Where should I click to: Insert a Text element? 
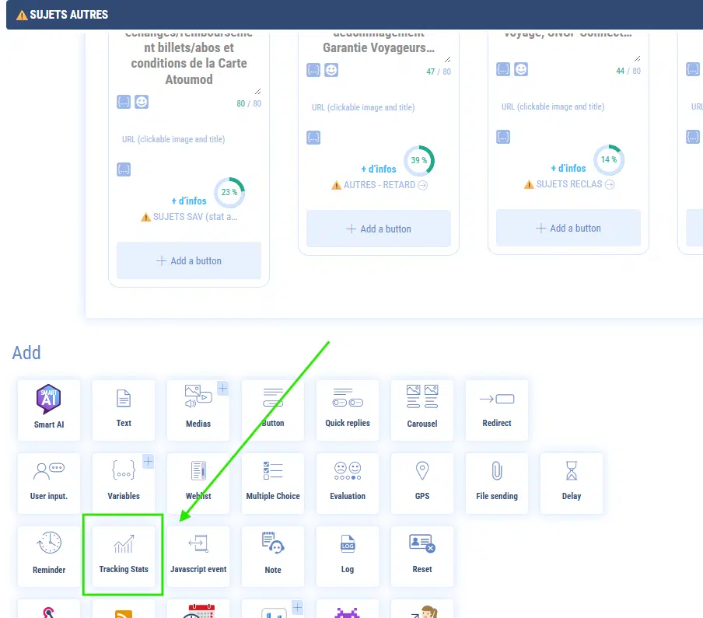point(124,410)
